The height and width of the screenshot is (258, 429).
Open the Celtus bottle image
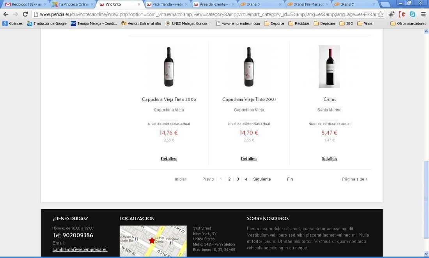[330, 66]
